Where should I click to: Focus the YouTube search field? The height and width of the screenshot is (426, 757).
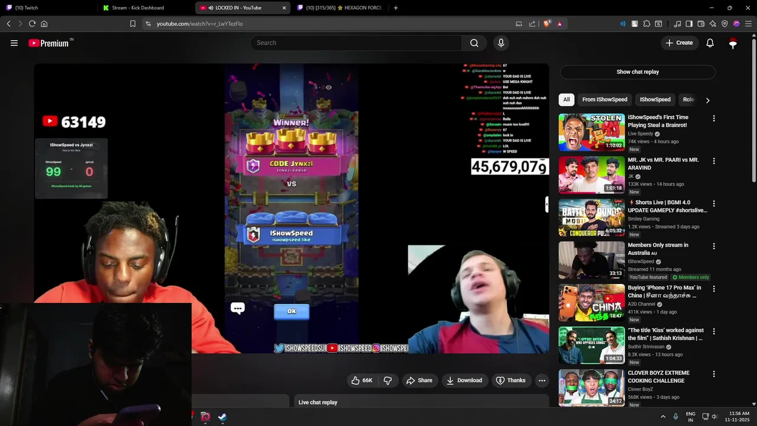(x=356, y=43)
